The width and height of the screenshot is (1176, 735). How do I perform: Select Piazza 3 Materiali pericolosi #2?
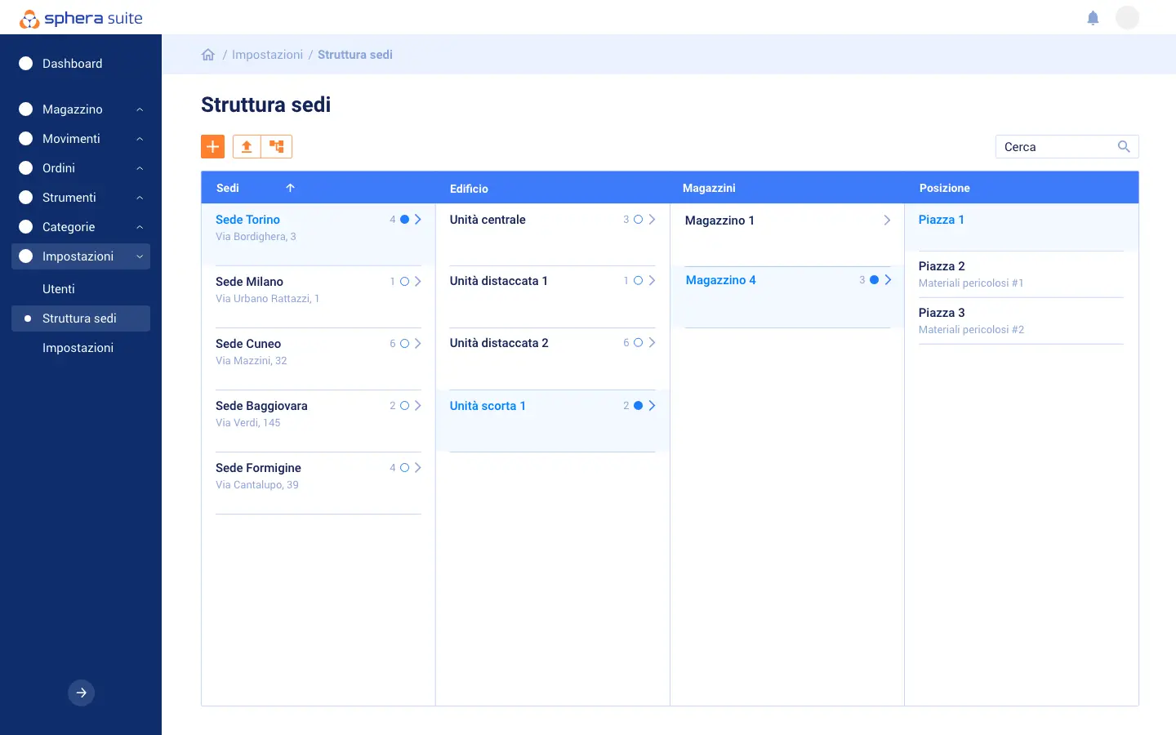click(x=1021, y=321)
